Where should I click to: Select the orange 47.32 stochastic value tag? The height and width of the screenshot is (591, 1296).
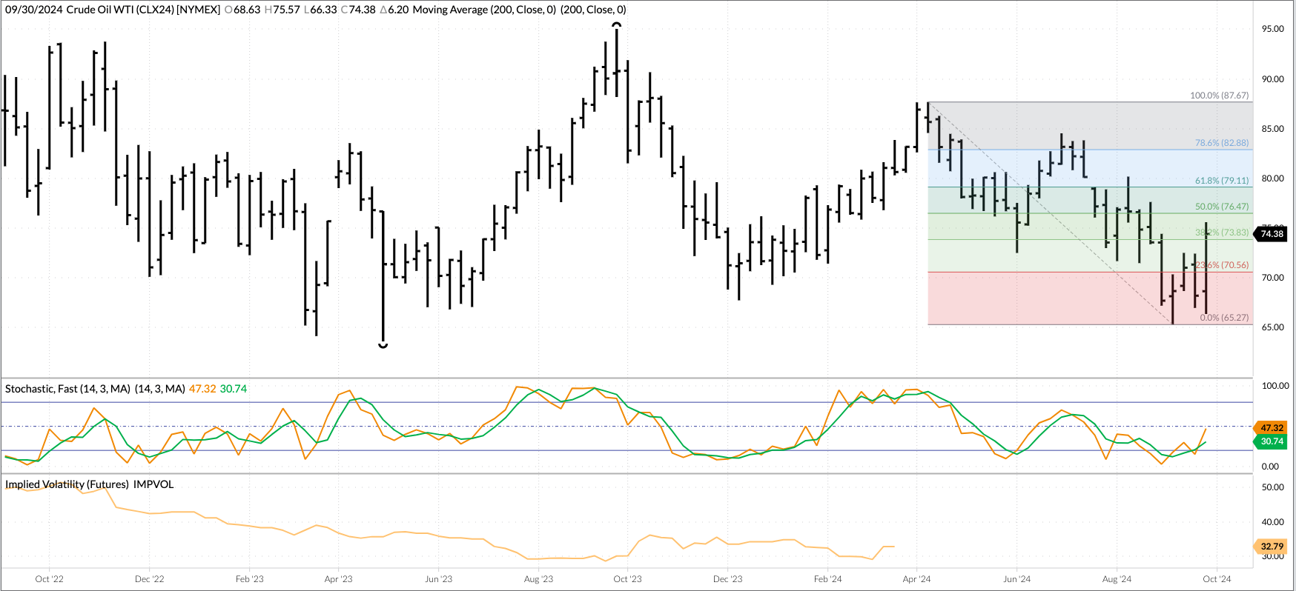pos(1272,427)
